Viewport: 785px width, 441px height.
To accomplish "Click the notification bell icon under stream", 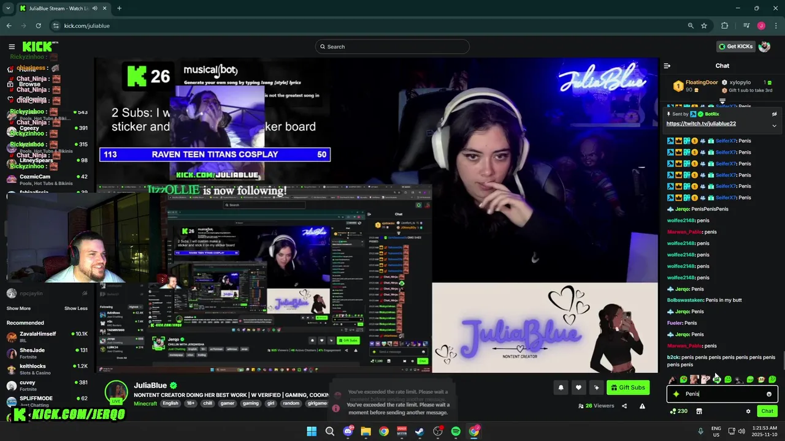I will (561, 387).
